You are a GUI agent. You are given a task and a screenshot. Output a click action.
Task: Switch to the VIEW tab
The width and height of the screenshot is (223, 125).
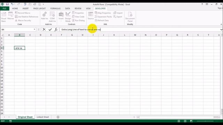[x=88, y=8]
